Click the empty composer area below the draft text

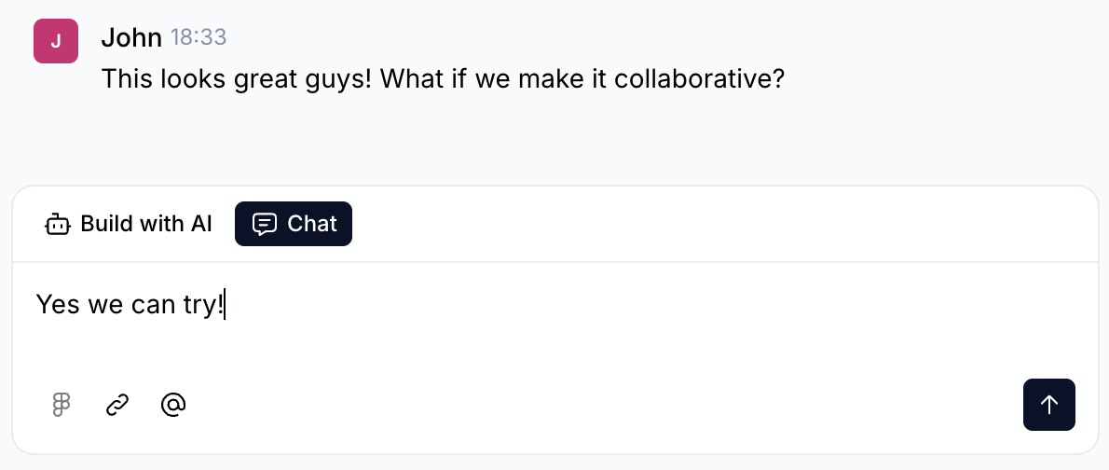coord(559,350)
